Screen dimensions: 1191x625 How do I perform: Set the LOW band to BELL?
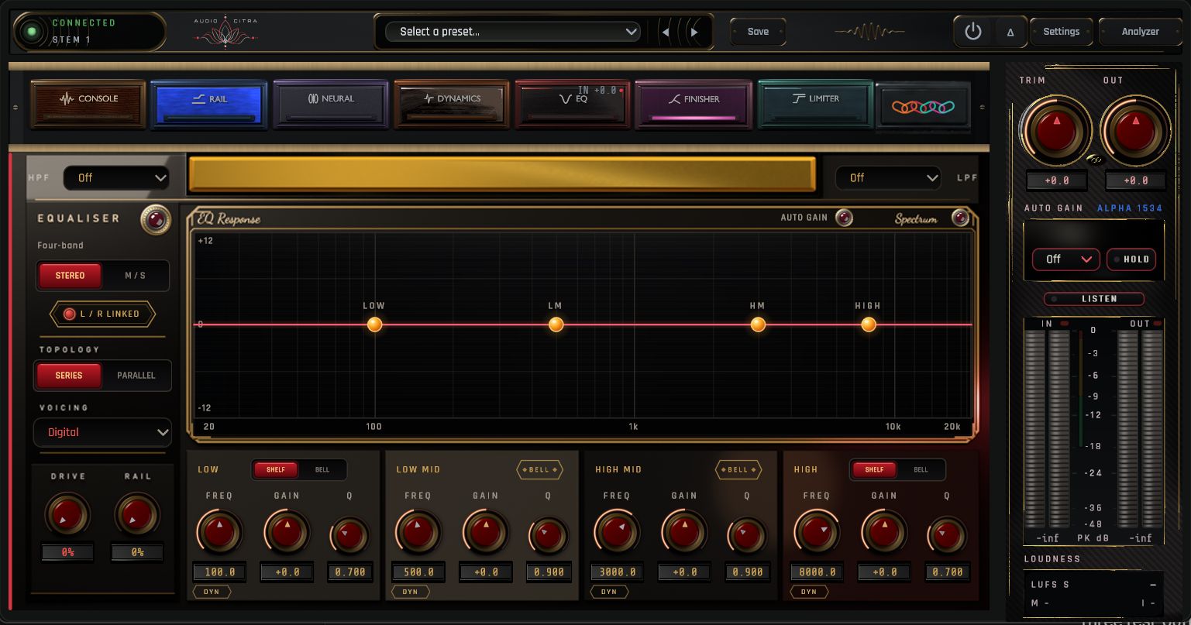click(322, 469)
